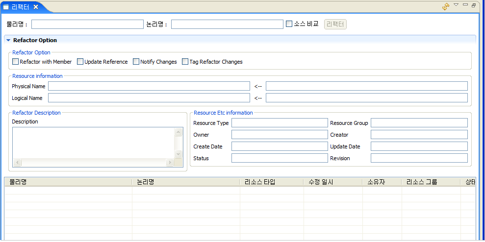
Task: Toggle the Update Reference checkbox
Action: click(x=80, y=62)
